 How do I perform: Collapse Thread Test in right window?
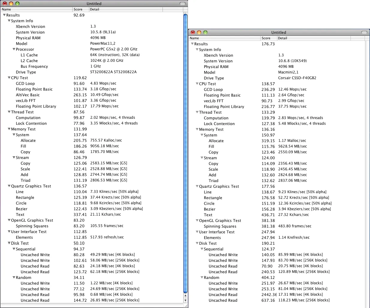pos(197,112)
